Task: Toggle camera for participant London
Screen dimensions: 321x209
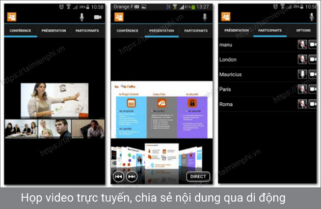Action: click(x=313, y=59)
